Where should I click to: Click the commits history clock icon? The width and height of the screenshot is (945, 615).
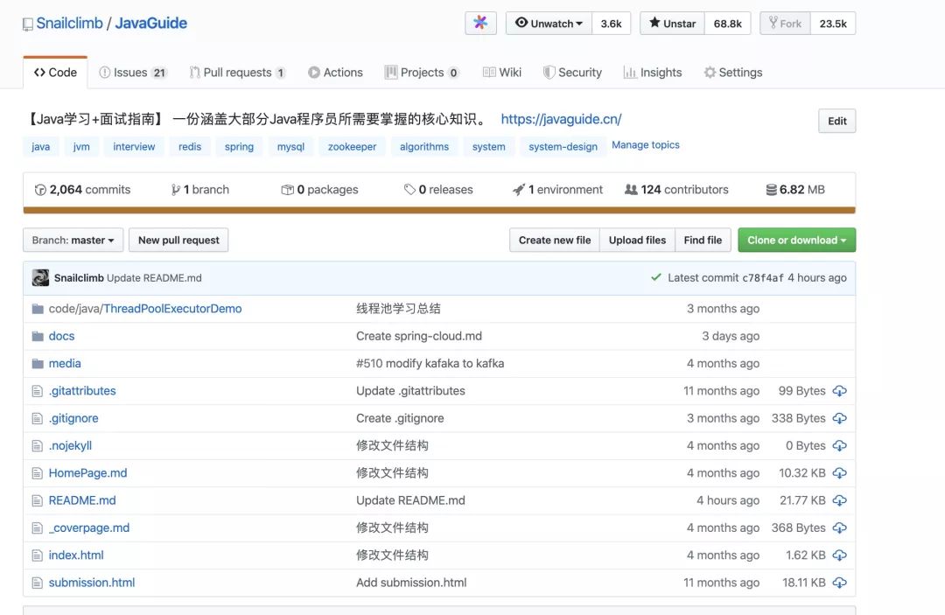click(x=40, y=190)
